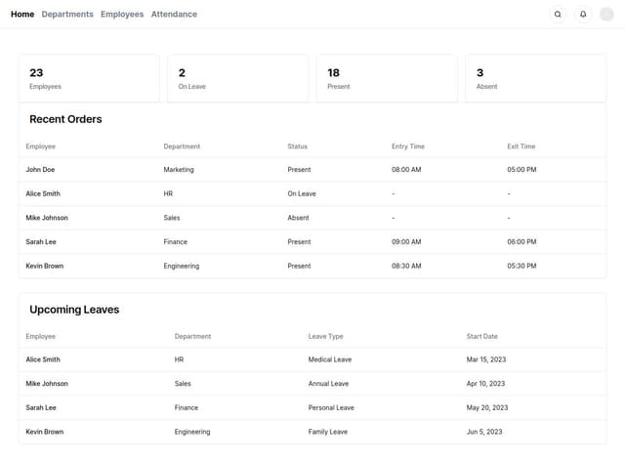
Task: Open the user avatar profile
Action: point(606,15)
